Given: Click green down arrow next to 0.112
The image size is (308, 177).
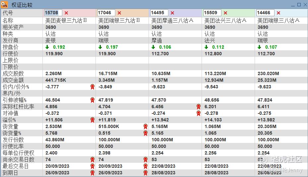Looking at the screenshot, I should (206, 47).
